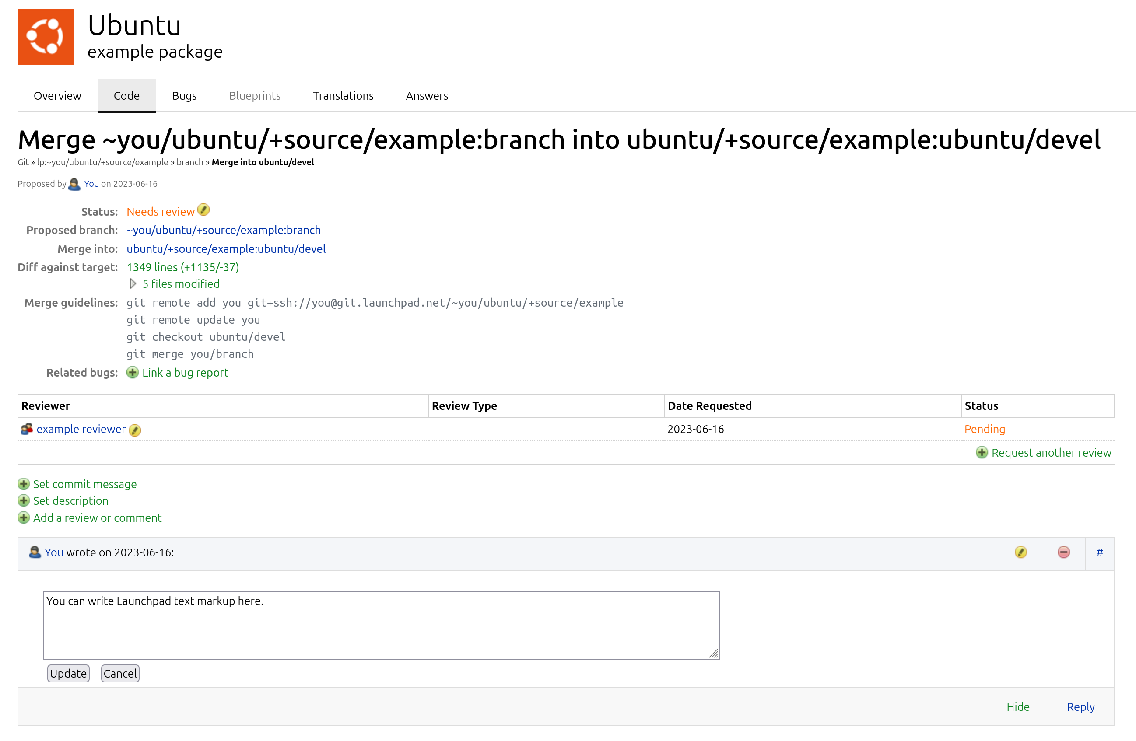Click the green plus beside Link a bug report
1136x741 pixels.
click(x=132, y=373)
